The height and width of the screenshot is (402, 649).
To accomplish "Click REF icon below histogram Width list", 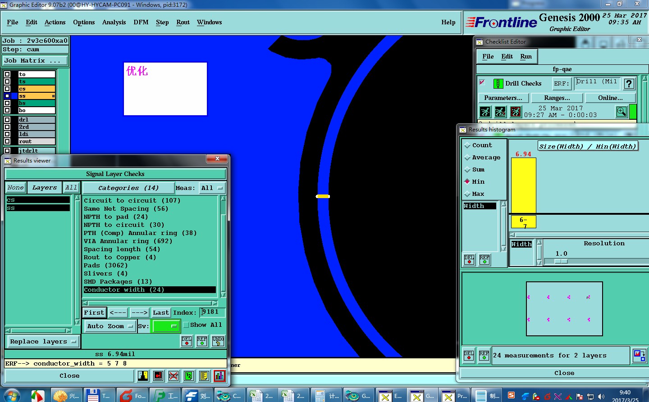I will [484, 260].
